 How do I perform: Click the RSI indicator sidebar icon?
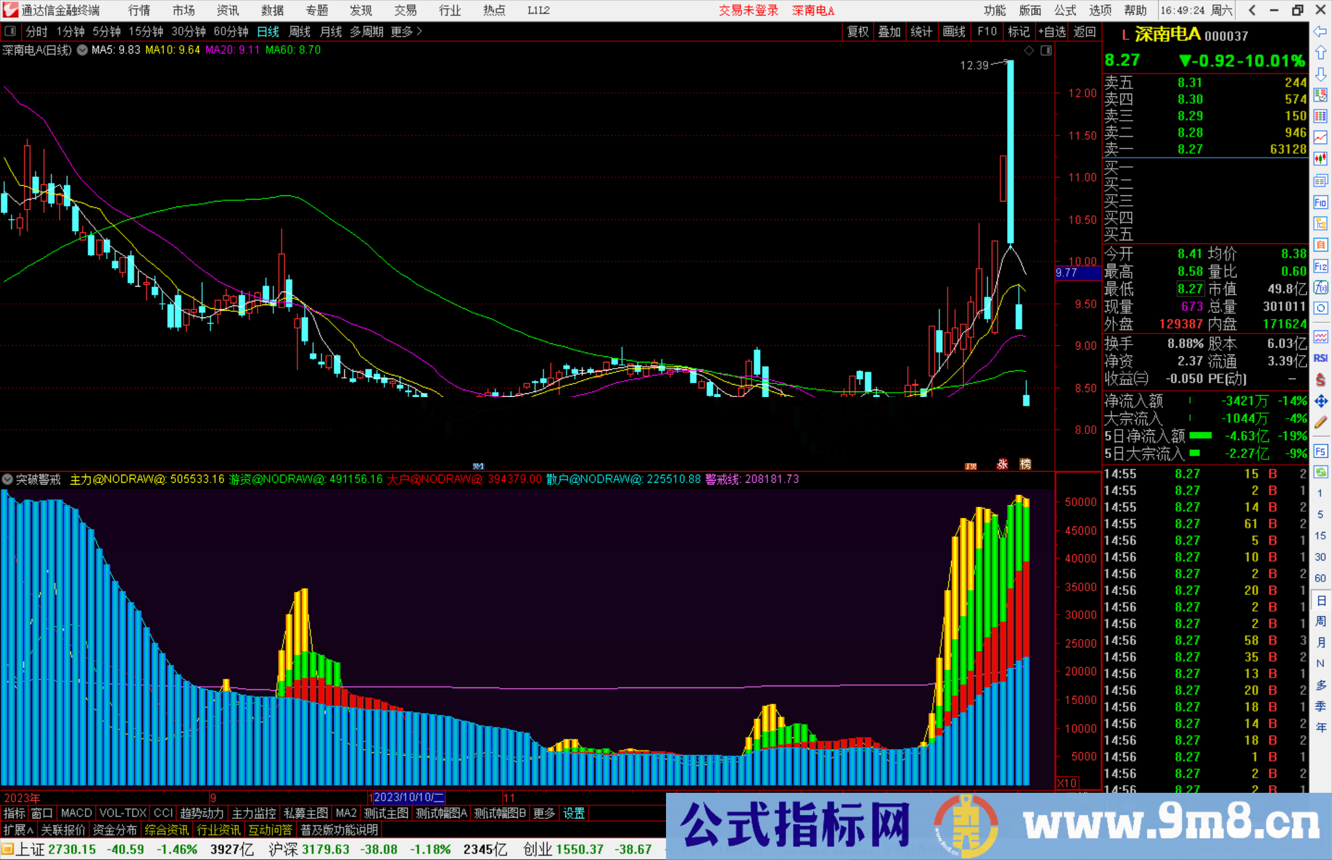[1320, 358]
